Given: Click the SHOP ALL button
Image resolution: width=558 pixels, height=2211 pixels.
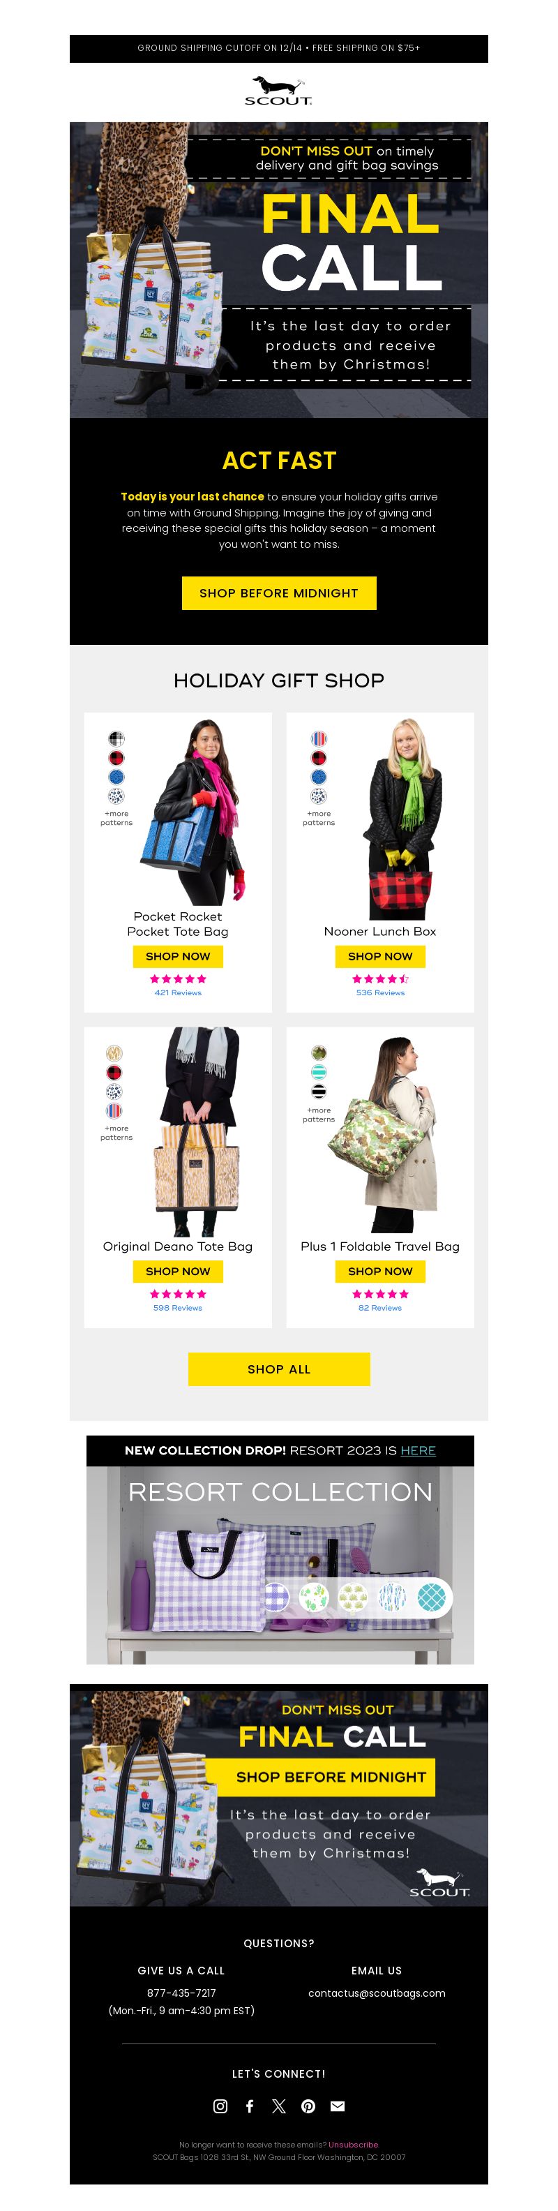Looking at the screenshot, I should click(x=278, y=1369).
